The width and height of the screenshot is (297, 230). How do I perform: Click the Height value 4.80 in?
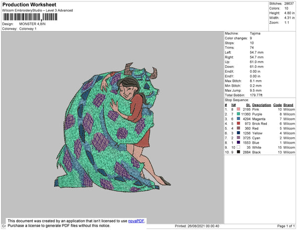(290, 13)
